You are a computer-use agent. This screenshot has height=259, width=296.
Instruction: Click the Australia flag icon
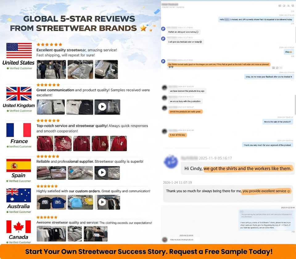(19, 195)
